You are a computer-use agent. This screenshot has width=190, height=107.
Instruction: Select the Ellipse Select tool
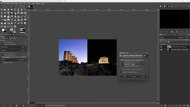(12, 10)
